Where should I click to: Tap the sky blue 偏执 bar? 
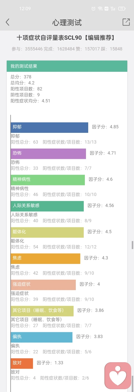pyautogui.click(x=42, y=337)
